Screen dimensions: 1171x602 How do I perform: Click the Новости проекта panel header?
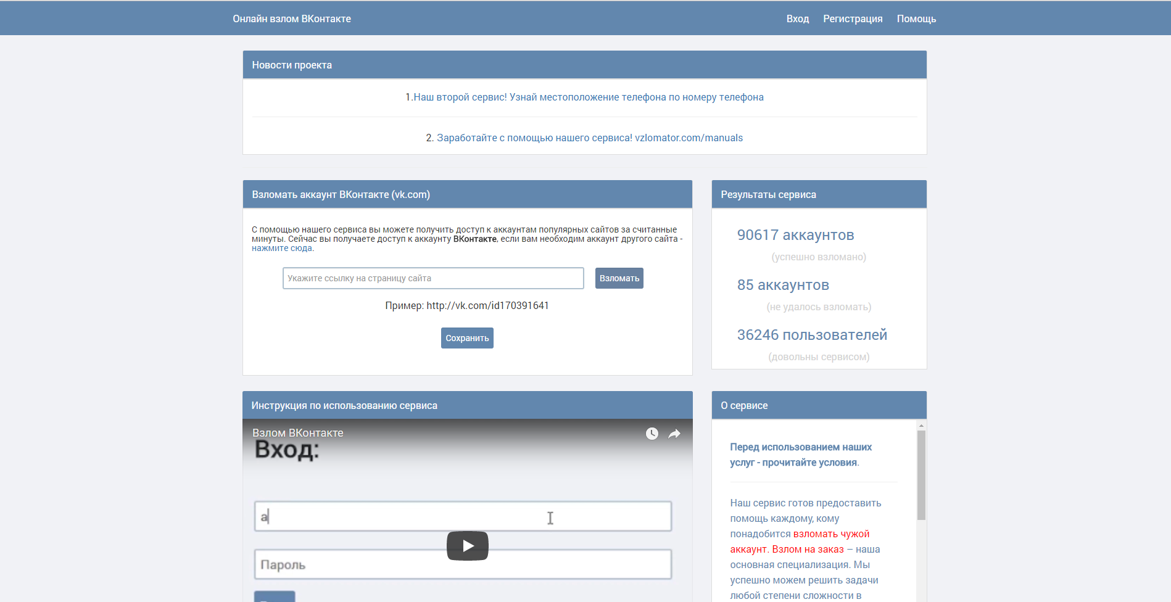[x=585, y=65]
